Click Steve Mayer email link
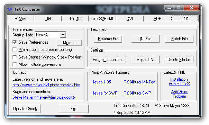 (x=44, y=97)
